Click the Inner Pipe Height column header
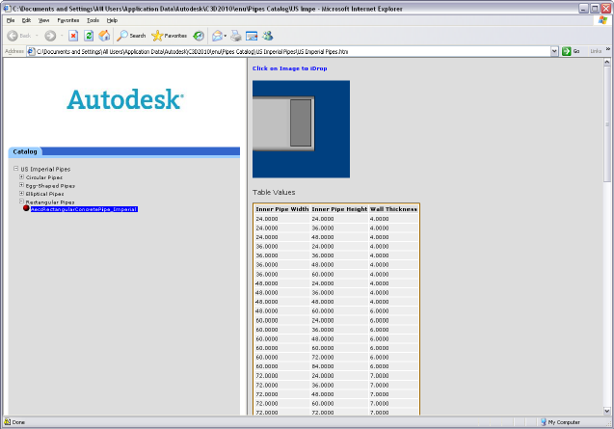This screenshot has height=429, width=614. pyautogui.click(x=339, y=209)
